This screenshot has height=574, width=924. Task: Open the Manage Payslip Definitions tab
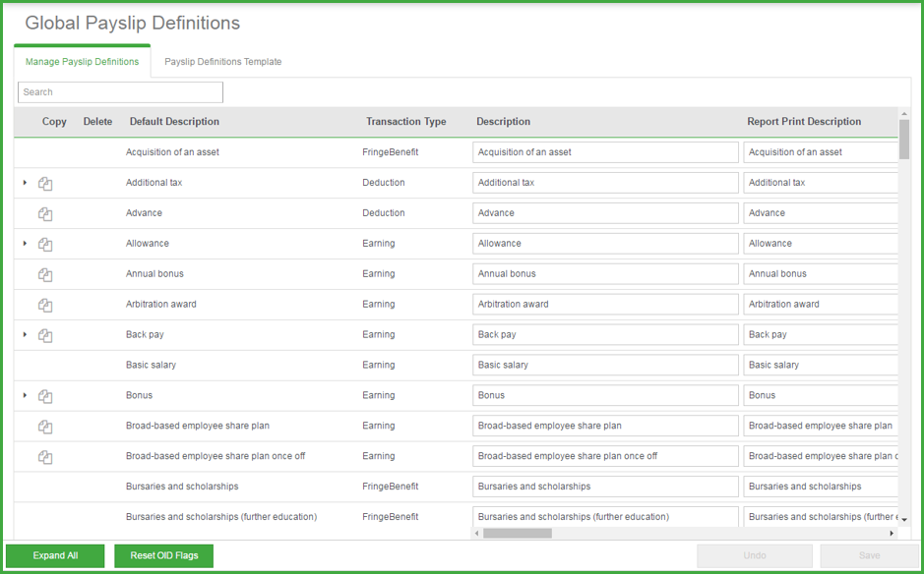click(82, 61)
